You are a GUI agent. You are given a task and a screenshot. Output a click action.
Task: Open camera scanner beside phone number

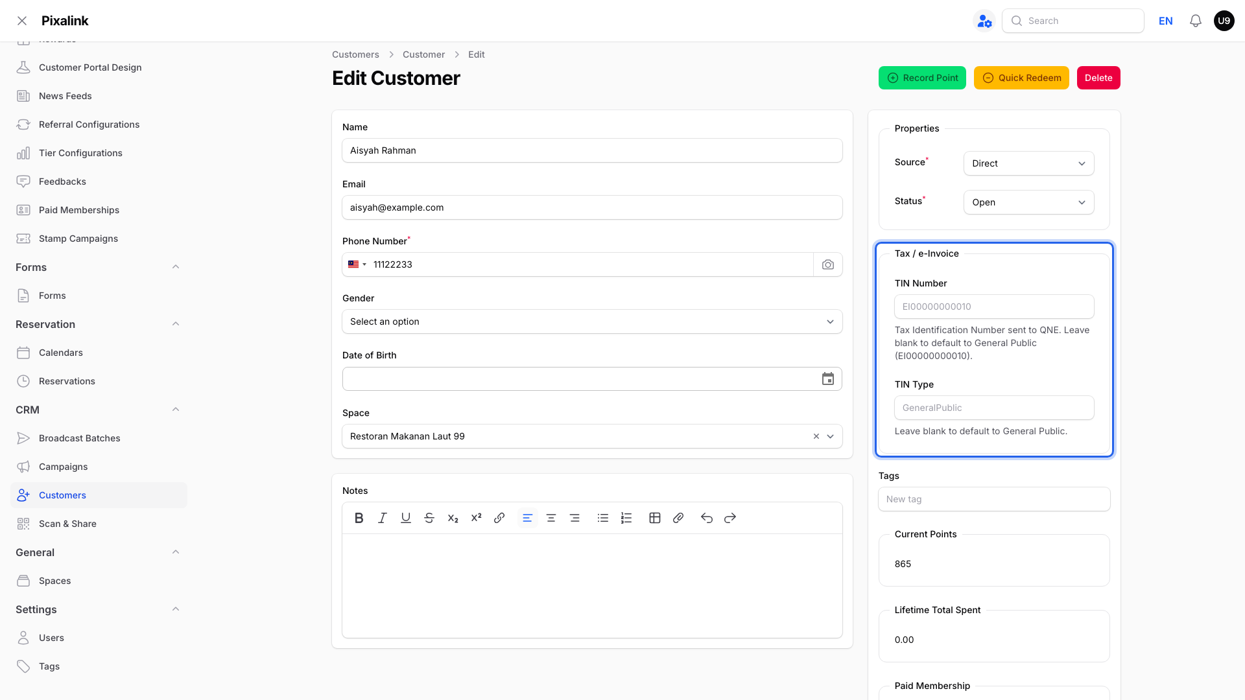828,264
